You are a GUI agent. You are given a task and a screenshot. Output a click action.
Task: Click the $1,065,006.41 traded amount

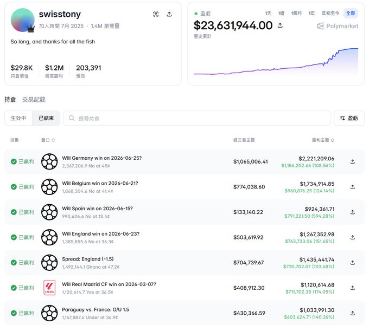[250, 161]
